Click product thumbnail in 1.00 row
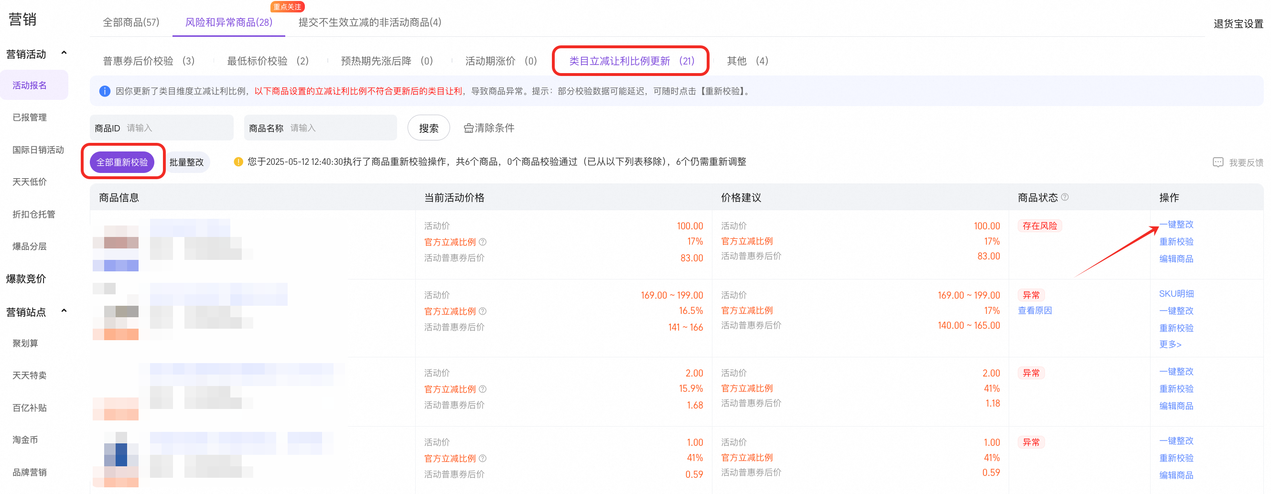Image resolution: width=1271 pixels, height=494 pixels. pyautogui.click(x=116, y=460)
